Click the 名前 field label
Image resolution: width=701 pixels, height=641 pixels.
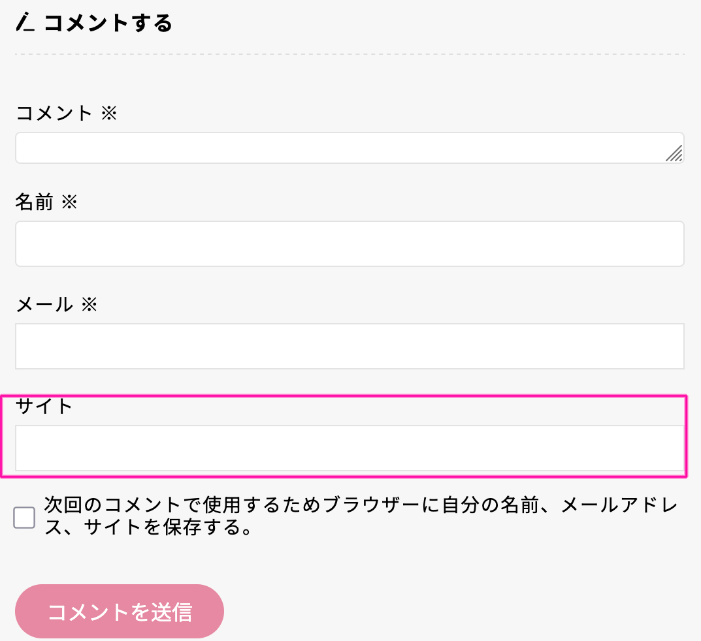[34, 202]
